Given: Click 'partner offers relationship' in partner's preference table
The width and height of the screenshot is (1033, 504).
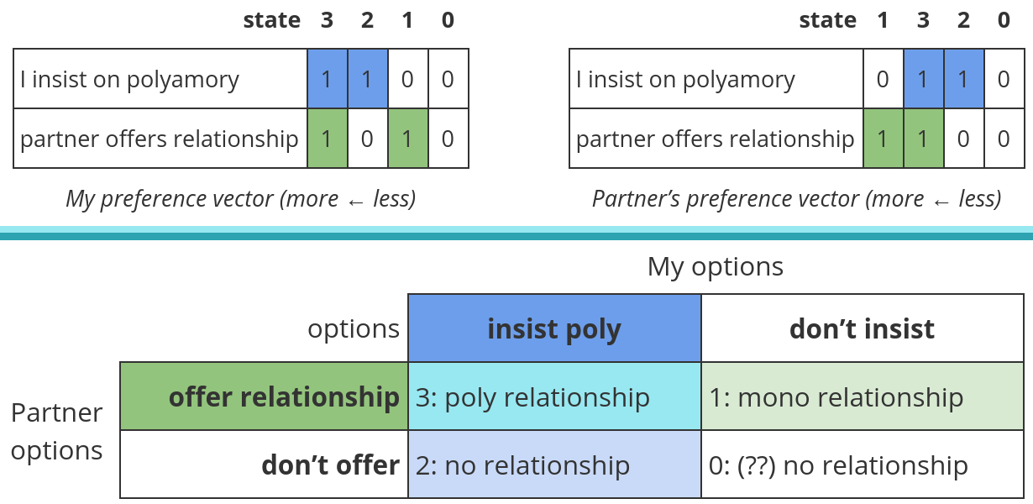Looking at the screenshot, I should [x=716, y=139].
